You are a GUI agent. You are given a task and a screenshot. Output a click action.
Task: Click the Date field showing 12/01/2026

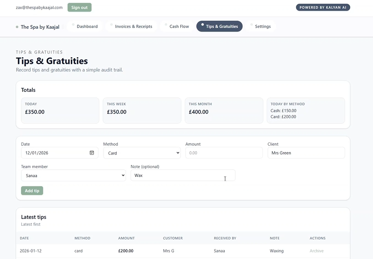(x=55, y=153)
